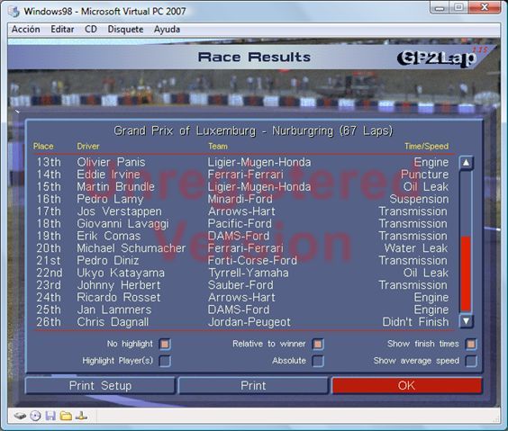This screenshot has width=508, height=431.
Task: Click the Place column header
Action: (x=43, y=147)
